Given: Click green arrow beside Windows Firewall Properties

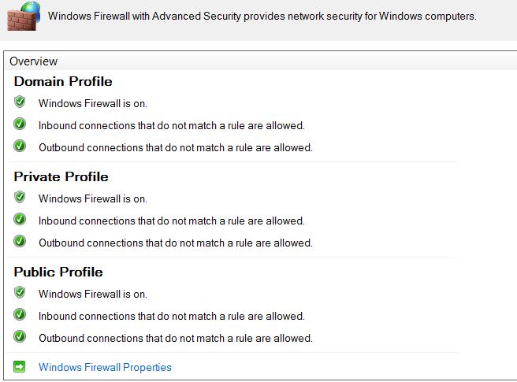Looking at the screenshot, I should [x=20, y=366].
